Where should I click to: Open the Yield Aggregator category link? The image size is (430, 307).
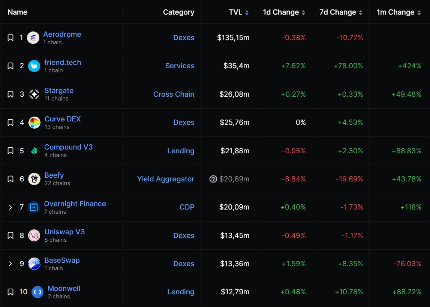tap(166, 179)
